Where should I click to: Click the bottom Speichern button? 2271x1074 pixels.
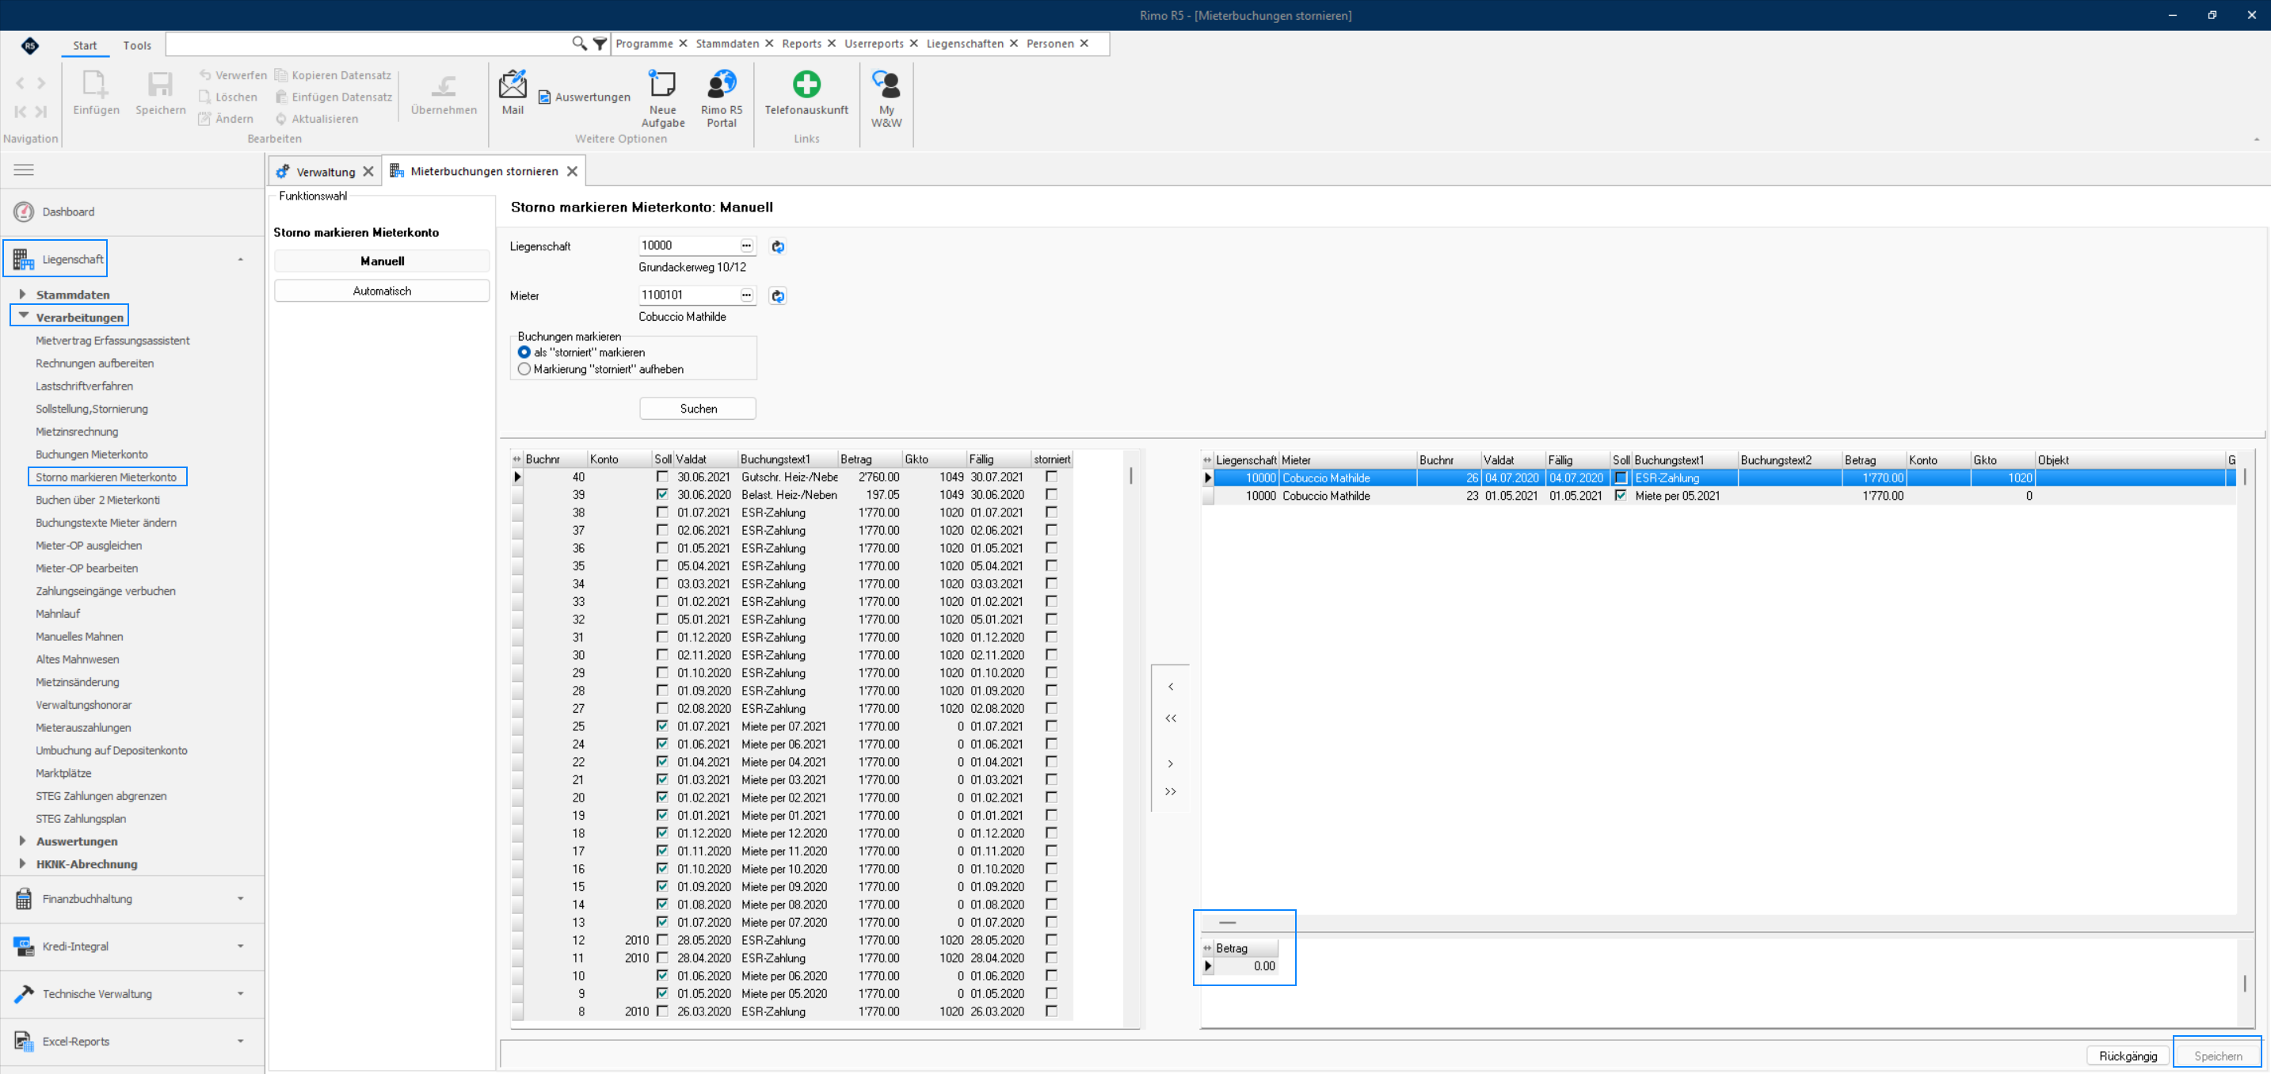(x=2217, y=1056)
